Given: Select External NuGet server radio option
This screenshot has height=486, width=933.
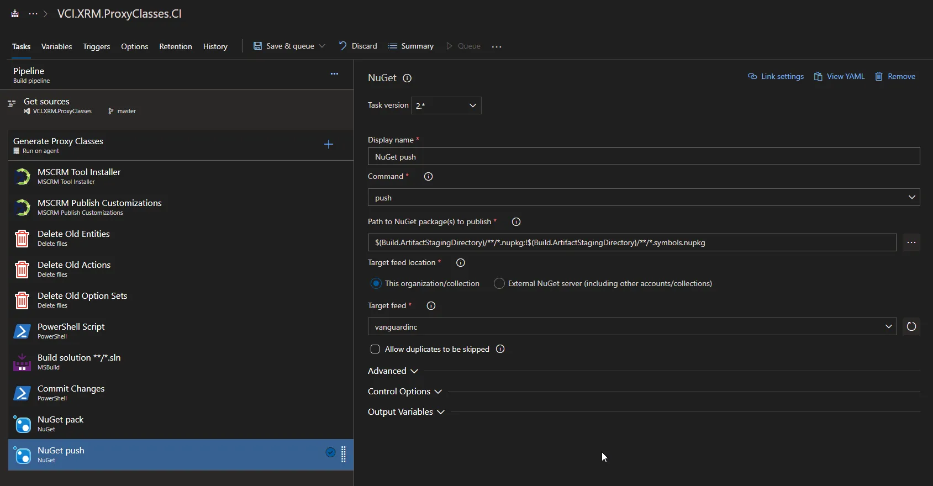Looking at the screenshot, I should tap(499, 283).
